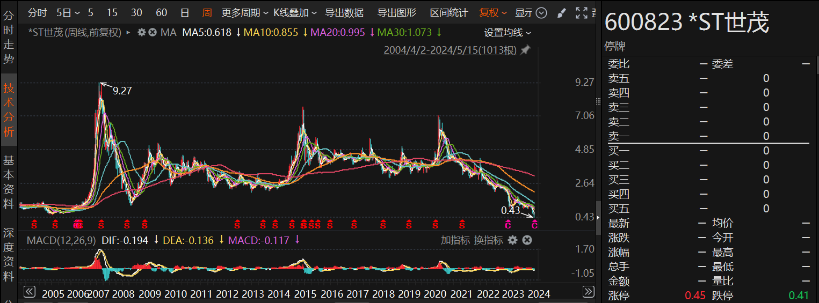Open the 显示 circular dropdown
This screenshot has width=819, height=303.
click(541, 12)
